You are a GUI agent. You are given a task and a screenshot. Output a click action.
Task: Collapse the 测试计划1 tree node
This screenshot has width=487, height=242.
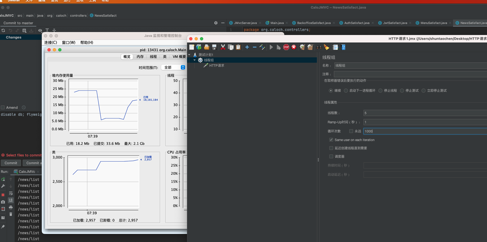tap(189, 55)
